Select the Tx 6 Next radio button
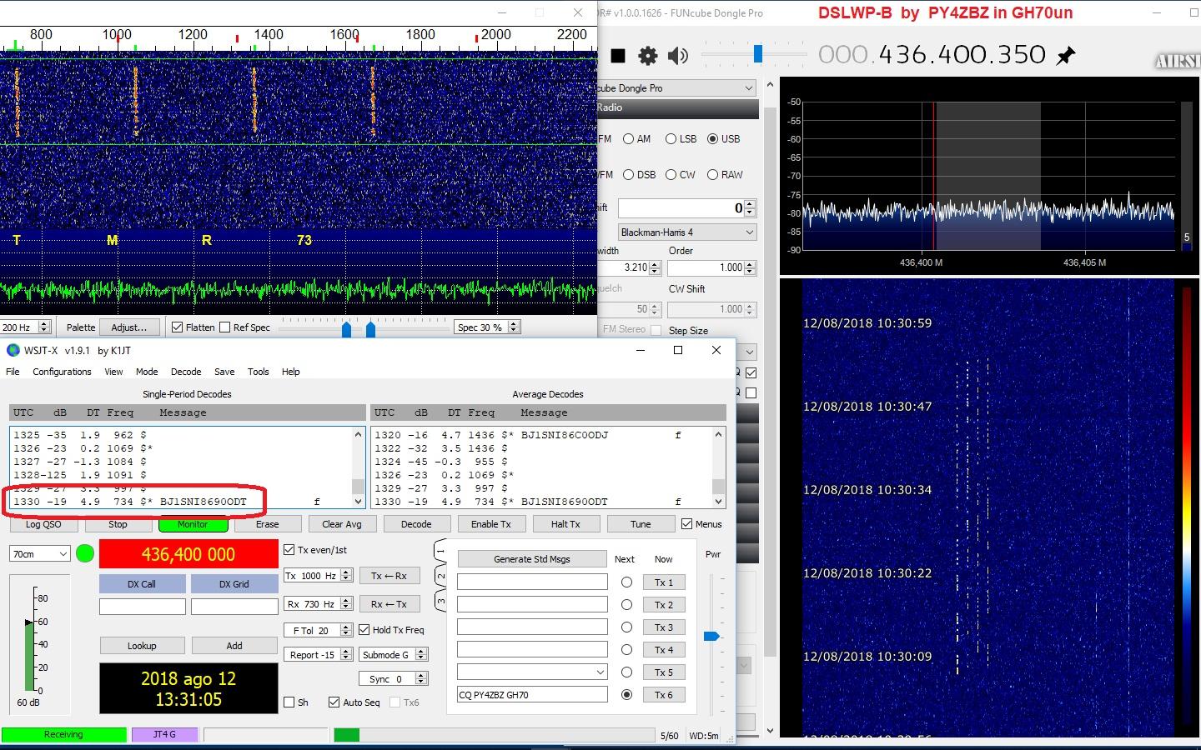The width and height of the screenshot is (1201, 750). pos(626,694)
